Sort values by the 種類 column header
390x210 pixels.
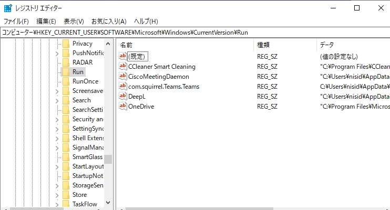click(285, 45)
